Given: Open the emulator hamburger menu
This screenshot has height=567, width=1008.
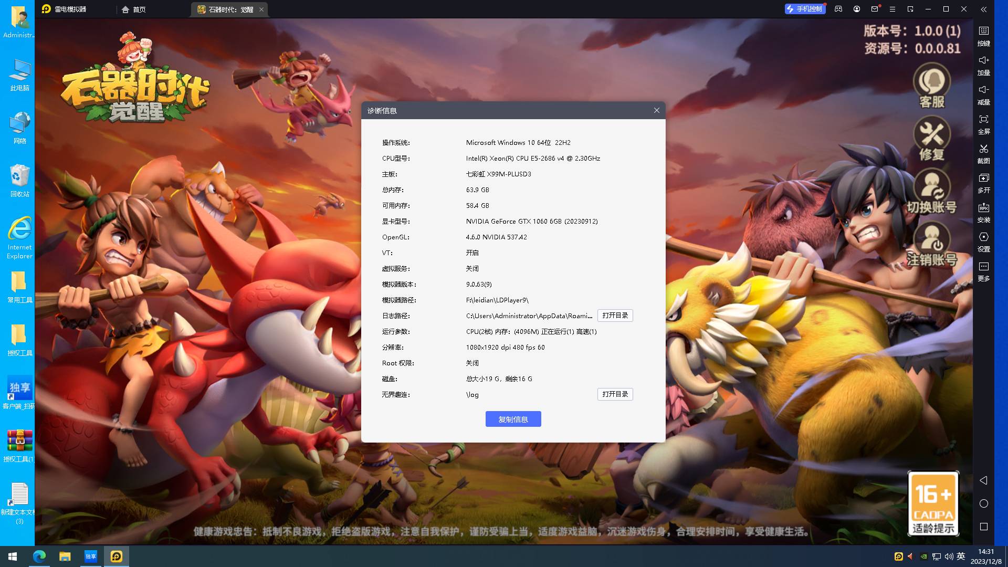Looking at the screenshot, I should [x=892, y=9].
